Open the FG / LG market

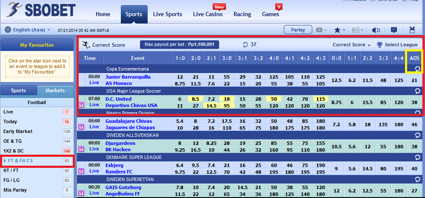37,181
